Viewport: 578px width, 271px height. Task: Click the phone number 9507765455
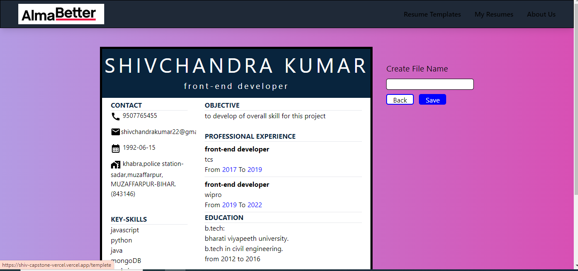pyautogui.click(x=139, y=116)
